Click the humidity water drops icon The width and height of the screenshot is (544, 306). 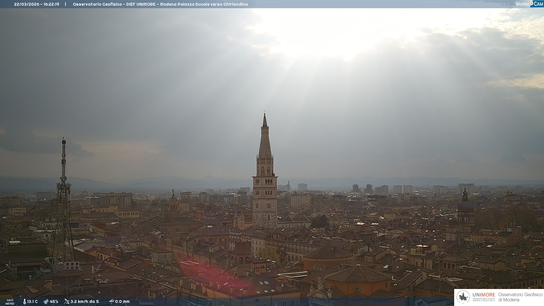point(46,301)
